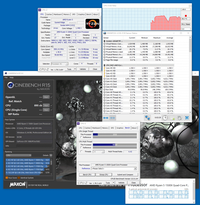
Task: Click the HWiNFO clock reset timer icon
Action: 165,118
